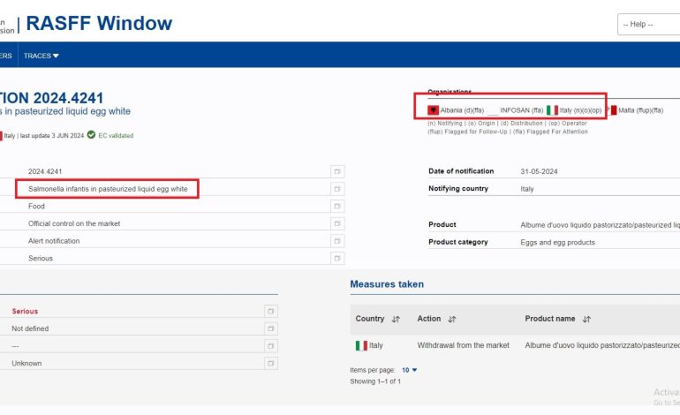Click the green EC validated checkmark icon

[91, 135]
